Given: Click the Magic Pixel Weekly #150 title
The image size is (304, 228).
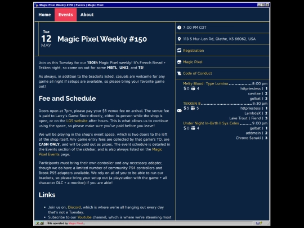Looking at the screenshot, I should pos(102,39).
